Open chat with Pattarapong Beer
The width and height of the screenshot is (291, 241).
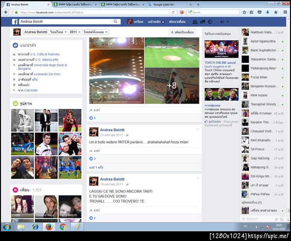(263, 68)
